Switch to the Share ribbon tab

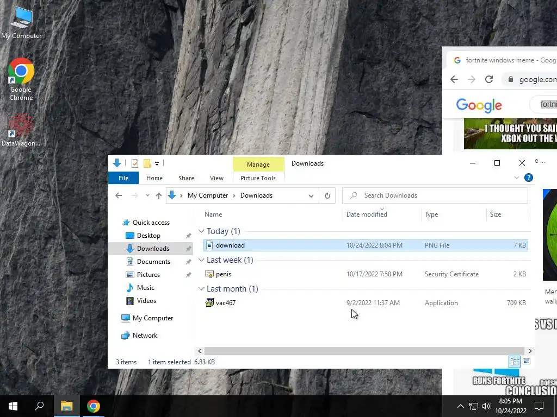pos(186,178)
